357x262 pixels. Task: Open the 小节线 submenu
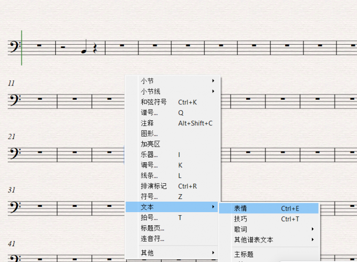172,91
